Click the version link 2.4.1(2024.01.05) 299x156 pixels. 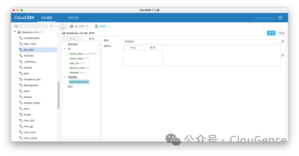pyautogui.click(x=264, y=18)
